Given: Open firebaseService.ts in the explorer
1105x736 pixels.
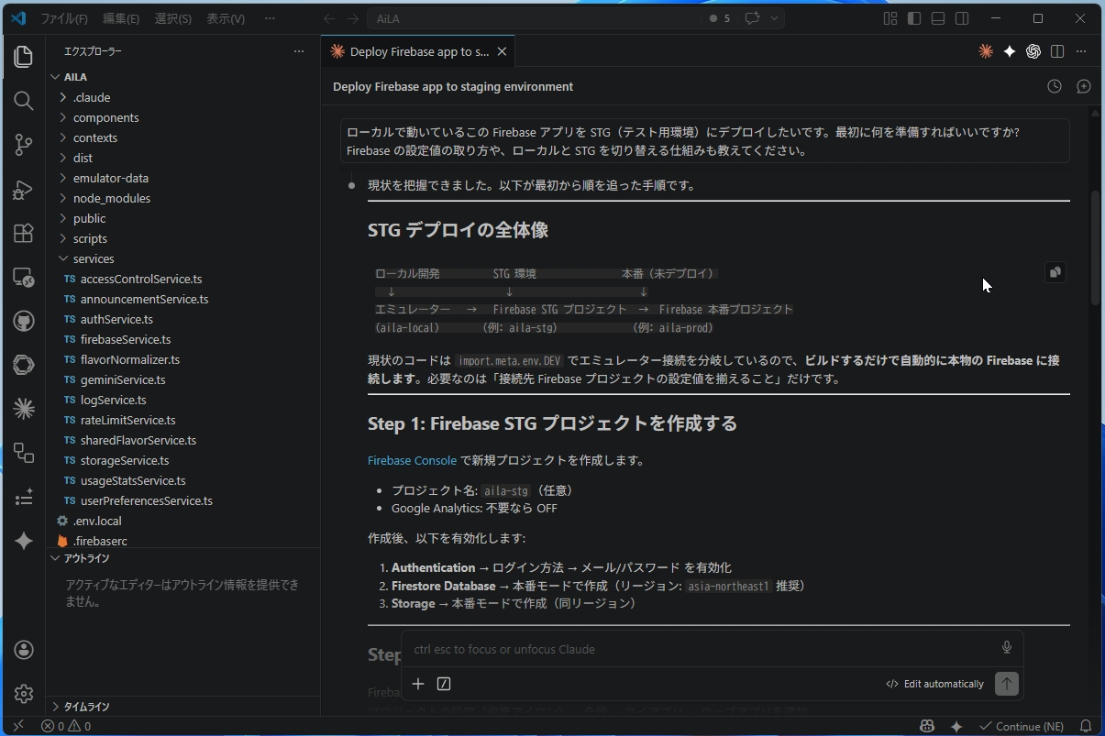Looking at the screenshot, I should (x=126, y=339).
